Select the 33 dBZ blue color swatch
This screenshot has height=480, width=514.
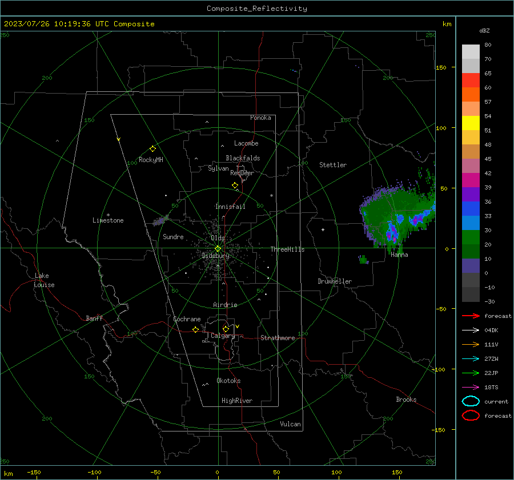471,209
